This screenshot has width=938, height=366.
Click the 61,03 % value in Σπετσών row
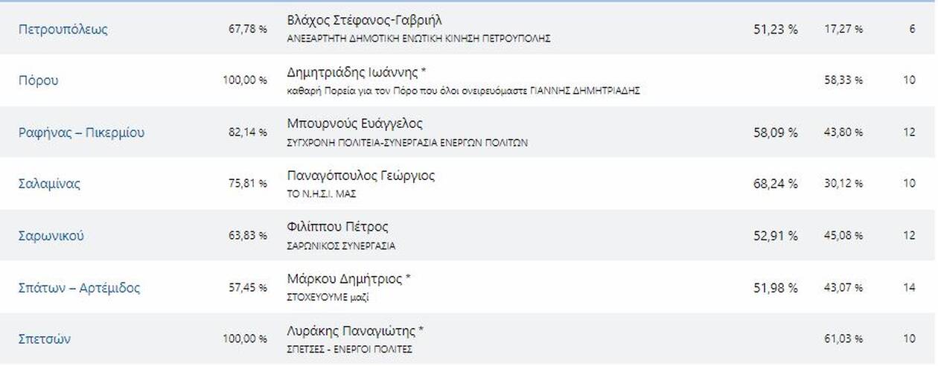(x=843, y=339)
